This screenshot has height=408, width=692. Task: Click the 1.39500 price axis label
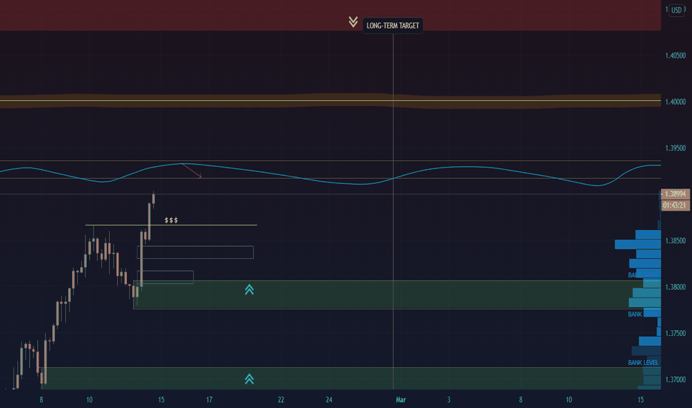[675, 148]
